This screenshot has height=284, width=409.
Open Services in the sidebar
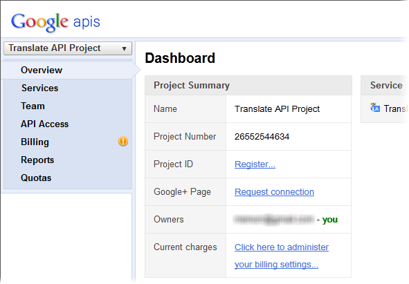(39, 88)
